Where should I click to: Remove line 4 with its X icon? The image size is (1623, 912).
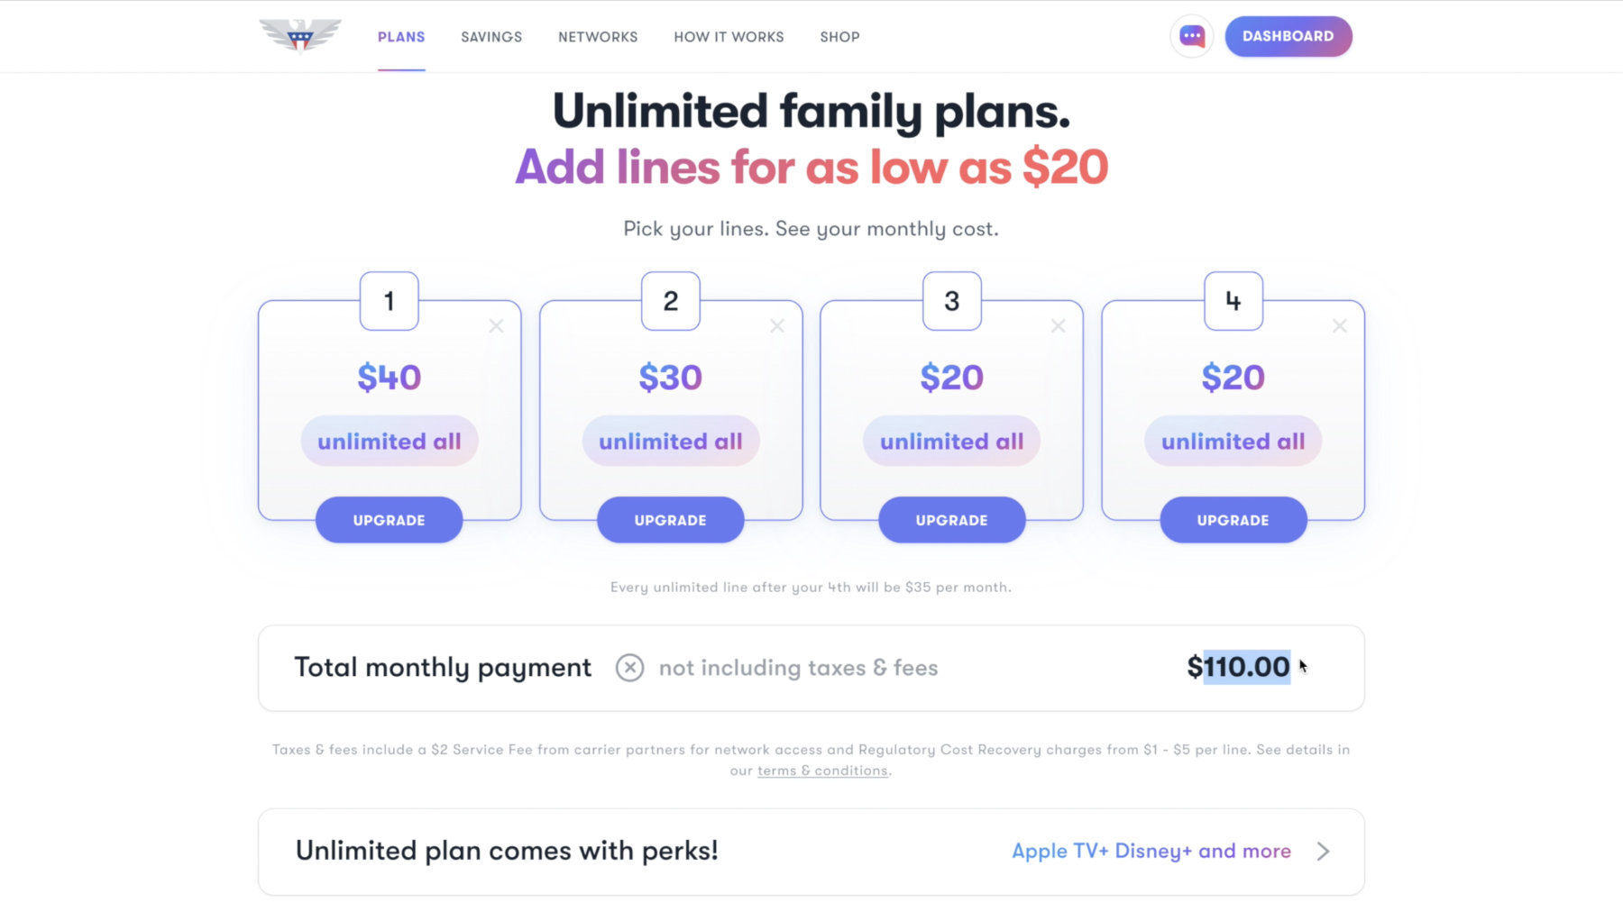1340,325
